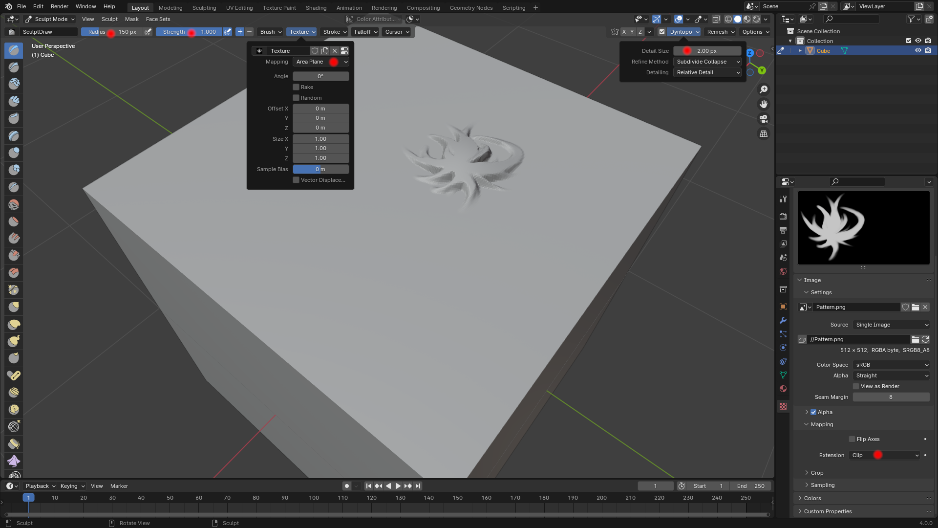Open the Render menu
Viewport: 938px width, 528px height.
(x=60, y=6)
